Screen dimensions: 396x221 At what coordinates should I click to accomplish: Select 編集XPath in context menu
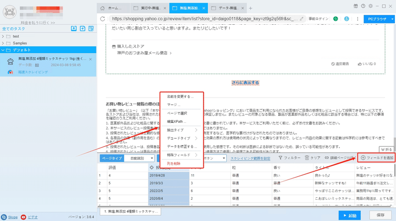coord(176,121)
